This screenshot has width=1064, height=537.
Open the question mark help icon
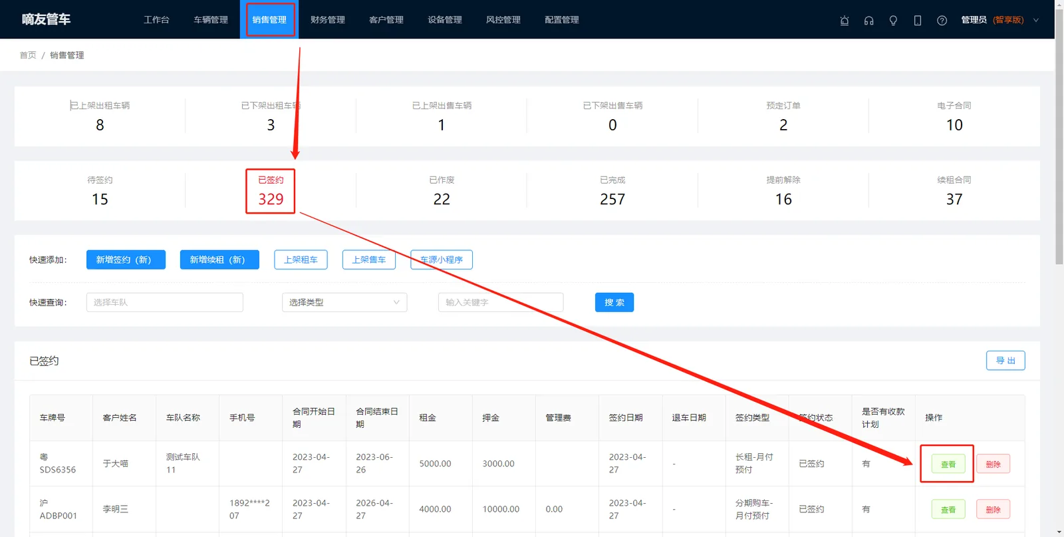942,20
